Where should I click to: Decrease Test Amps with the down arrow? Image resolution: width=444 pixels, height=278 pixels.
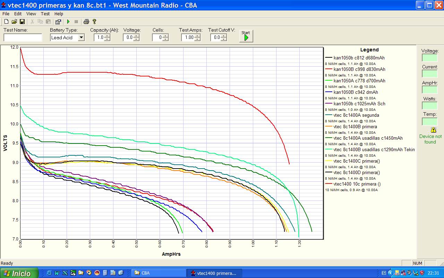pos(197,39)
